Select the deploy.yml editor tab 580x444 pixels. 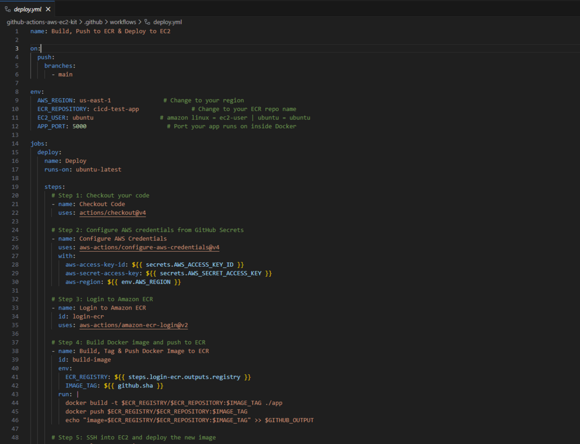tap(27, 9)
